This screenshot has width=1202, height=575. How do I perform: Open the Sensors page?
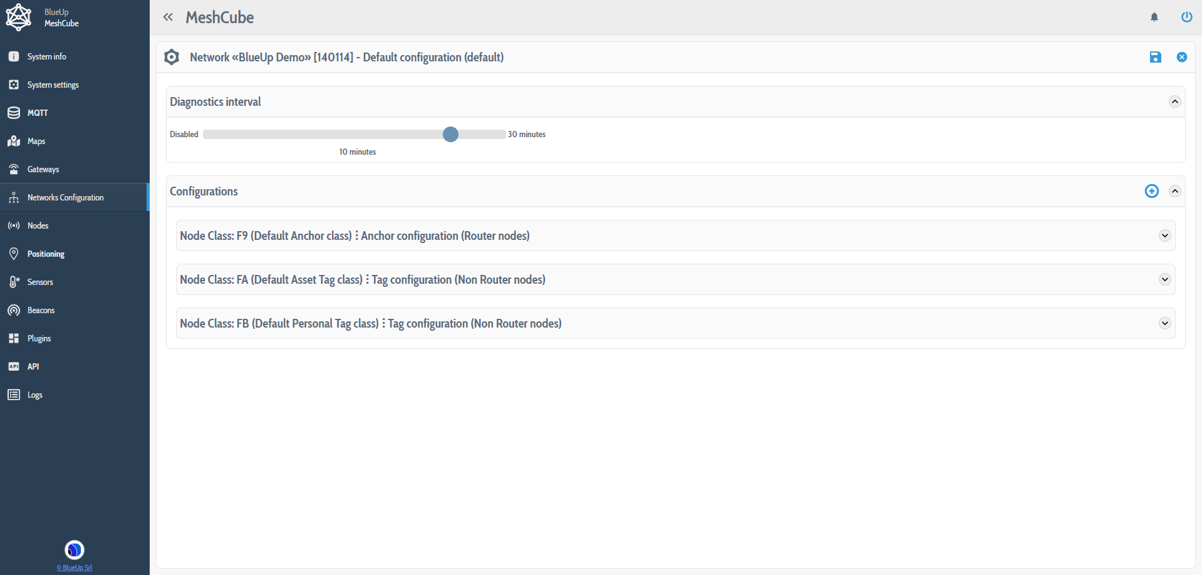tap(40, 282)
